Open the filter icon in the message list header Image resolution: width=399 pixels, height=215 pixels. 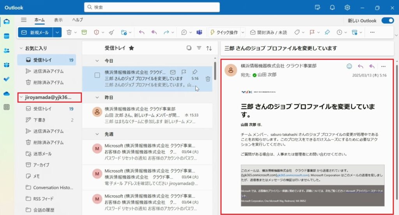click(x=199, y=48)
